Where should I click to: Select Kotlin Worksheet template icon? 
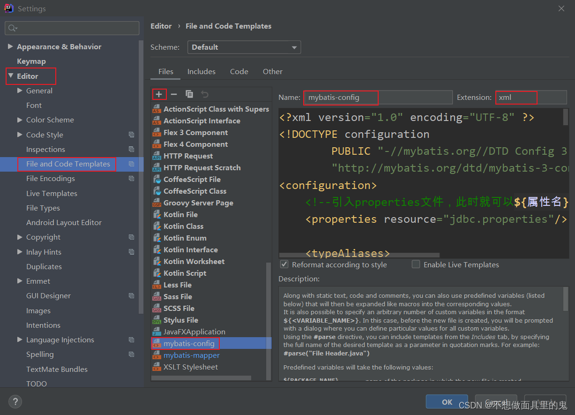click(x=157, y=262)
